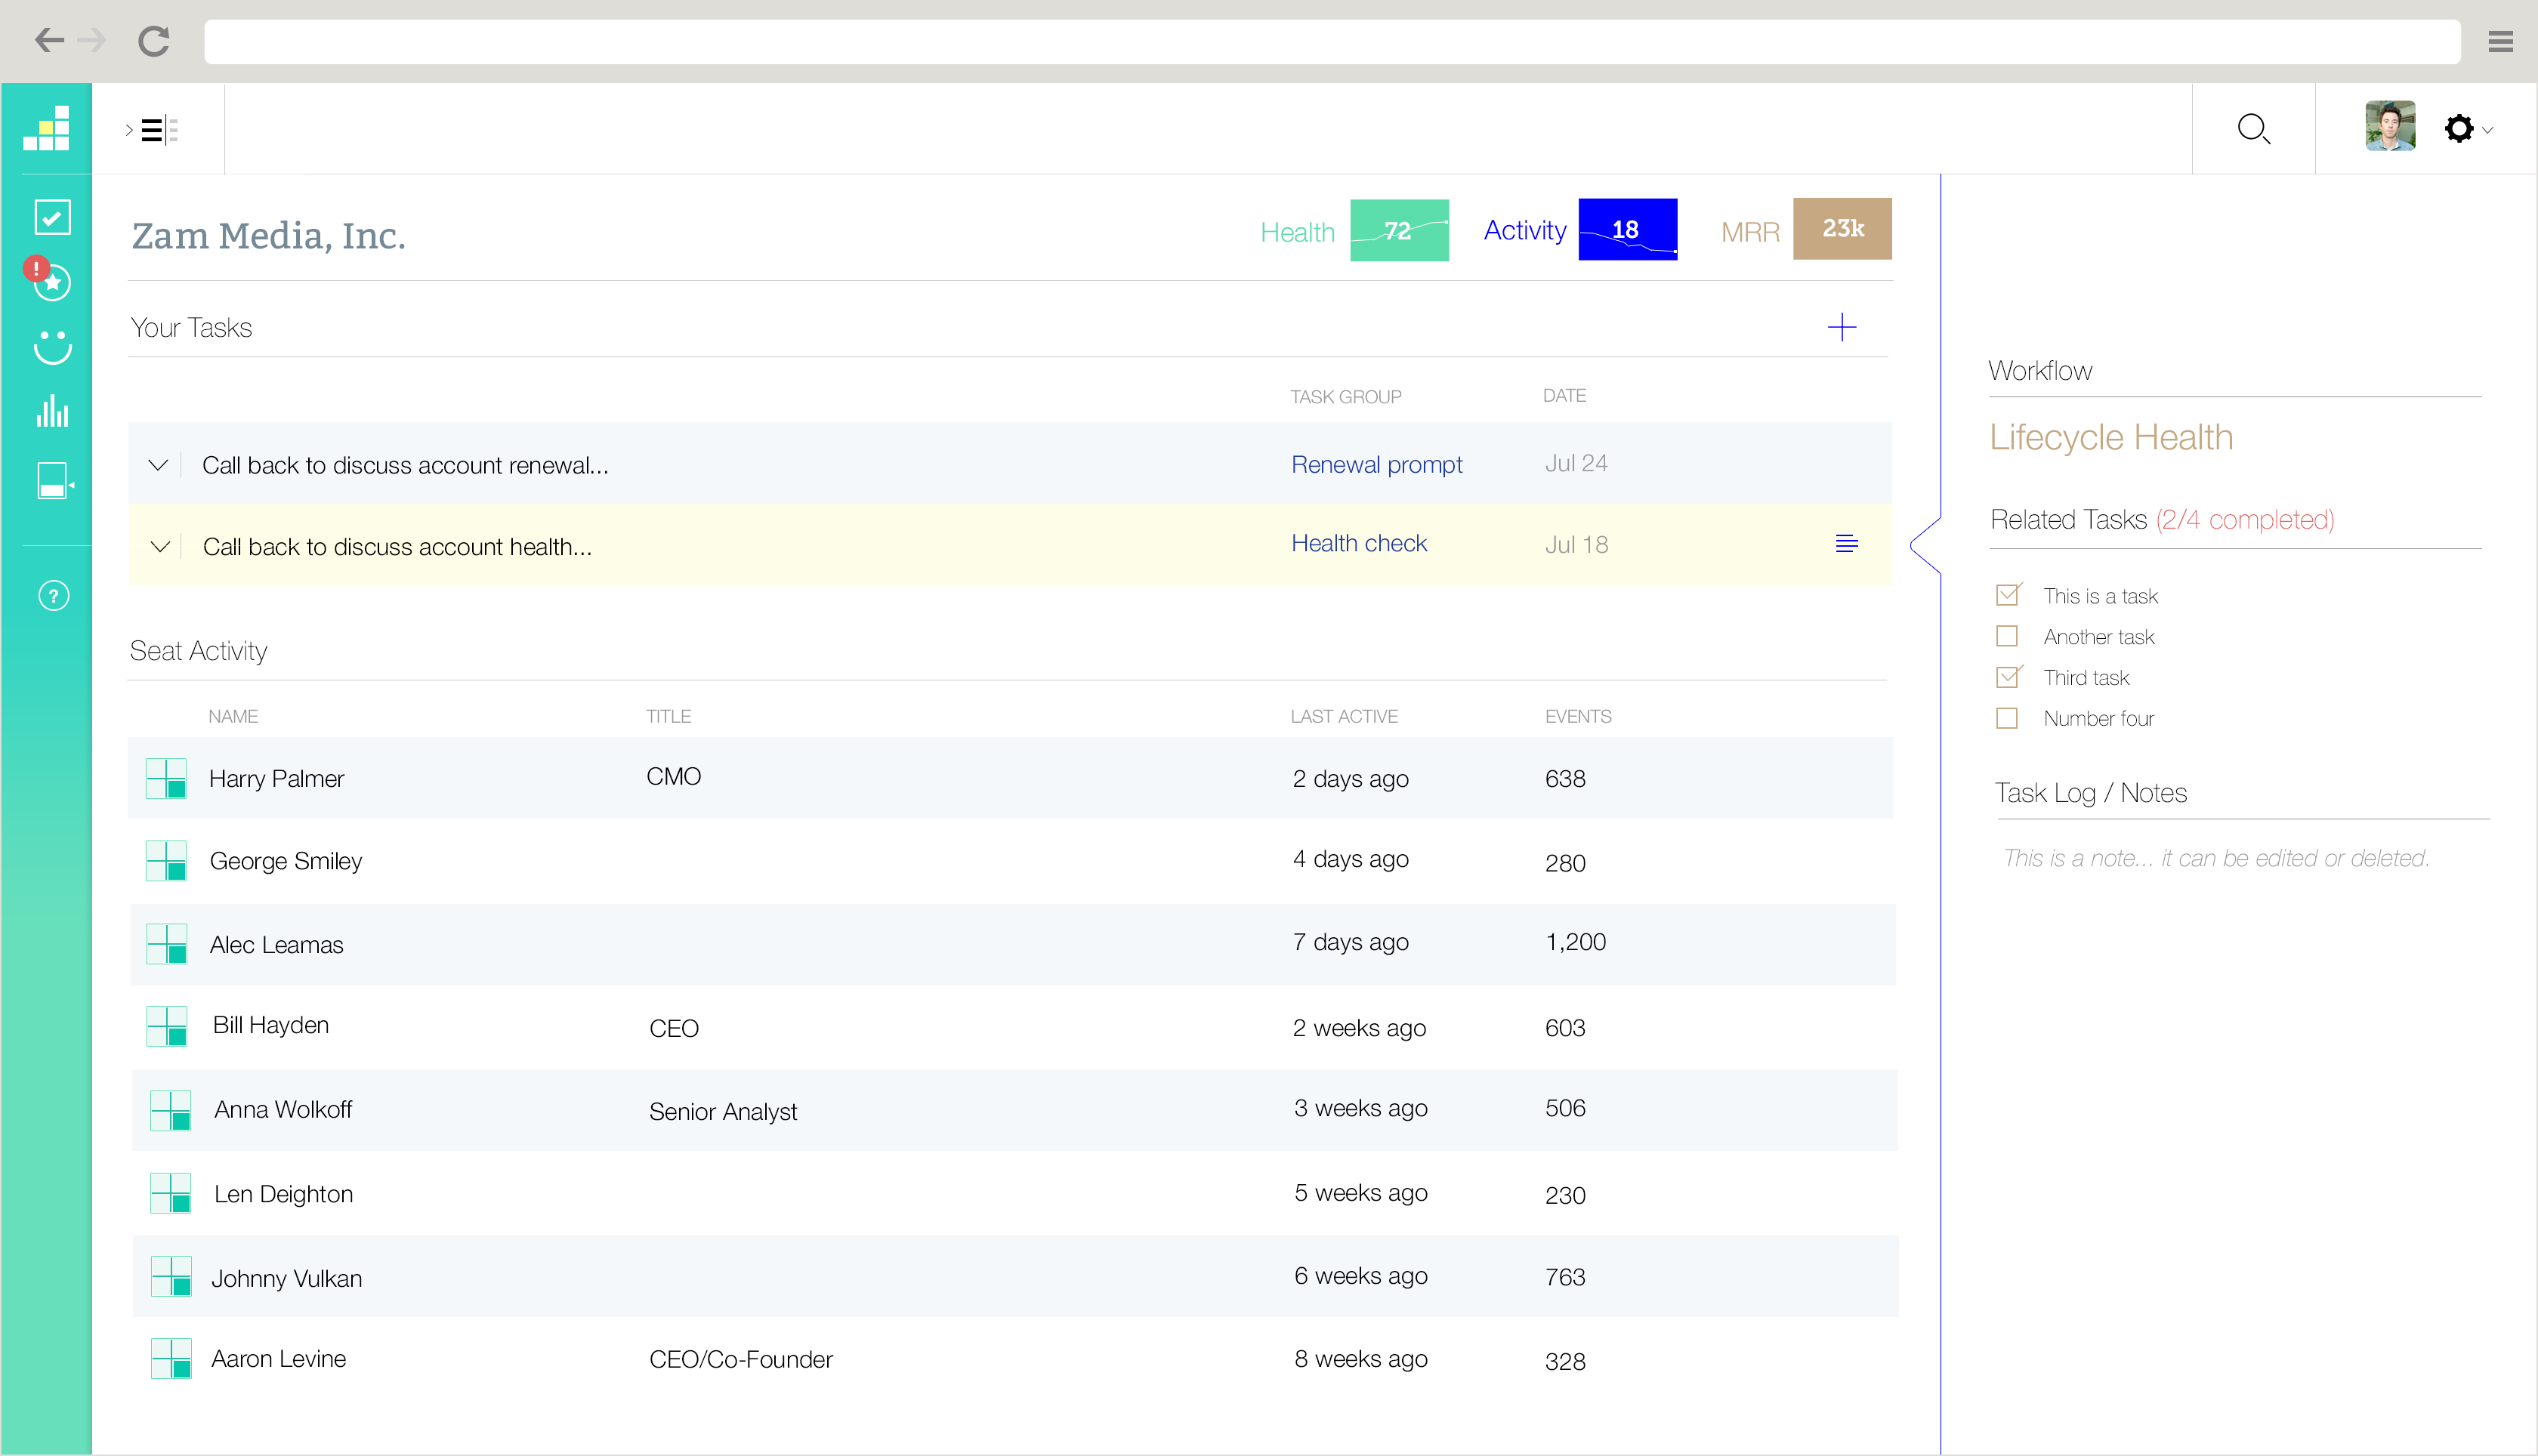
Task: Click the Zam Media, Inc. account title
Action: click(x=268, y=235)
